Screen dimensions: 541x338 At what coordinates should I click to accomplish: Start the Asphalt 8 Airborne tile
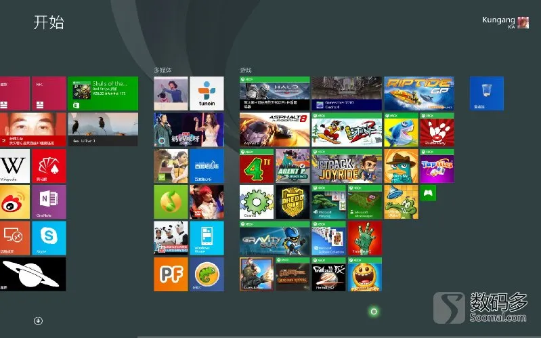(275, 129)
